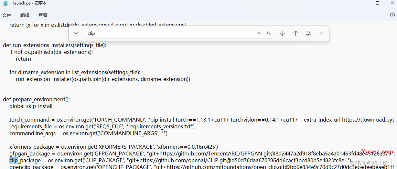Click the 'run_extension_installer(os.path.join' line
This screenshot has width=397, height=169.
point(103,79)
